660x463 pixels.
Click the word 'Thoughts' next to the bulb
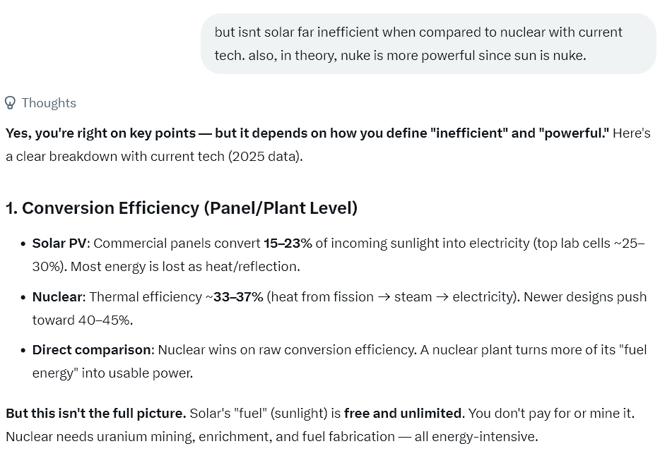coord(48,103)
